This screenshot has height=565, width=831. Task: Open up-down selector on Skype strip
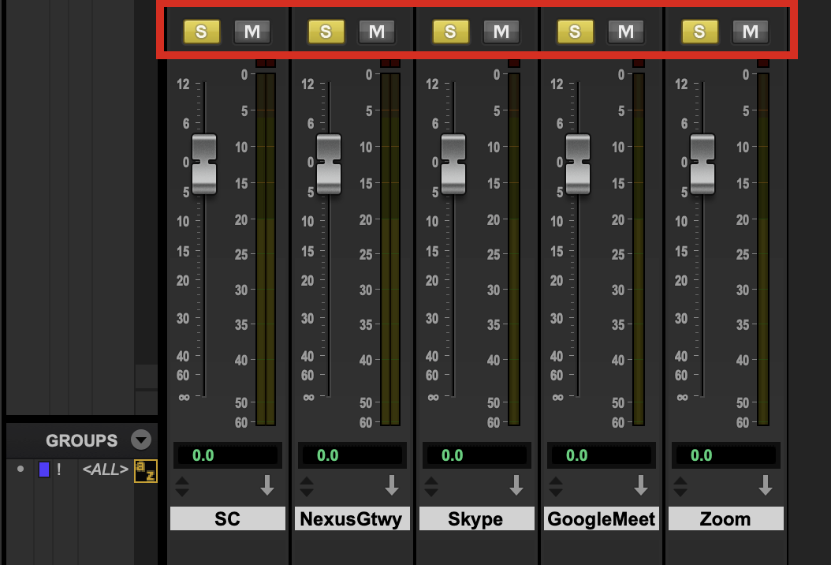[x=431, y=486]
